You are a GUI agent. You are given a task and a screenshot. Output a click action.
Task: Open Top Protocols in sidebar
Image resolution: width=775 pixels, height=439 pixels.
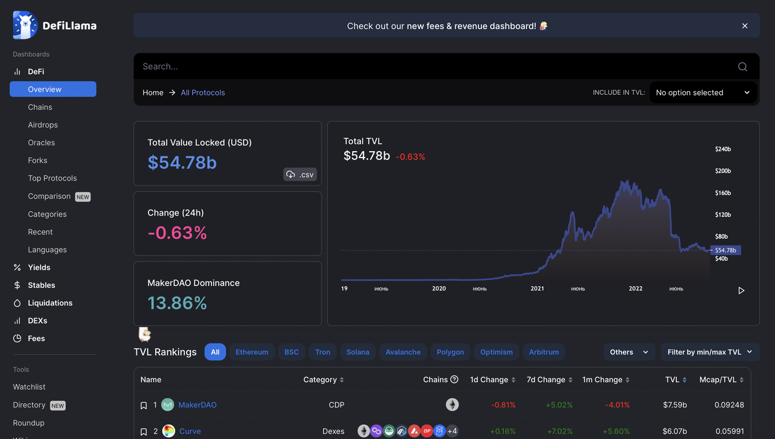coord(52,178)
